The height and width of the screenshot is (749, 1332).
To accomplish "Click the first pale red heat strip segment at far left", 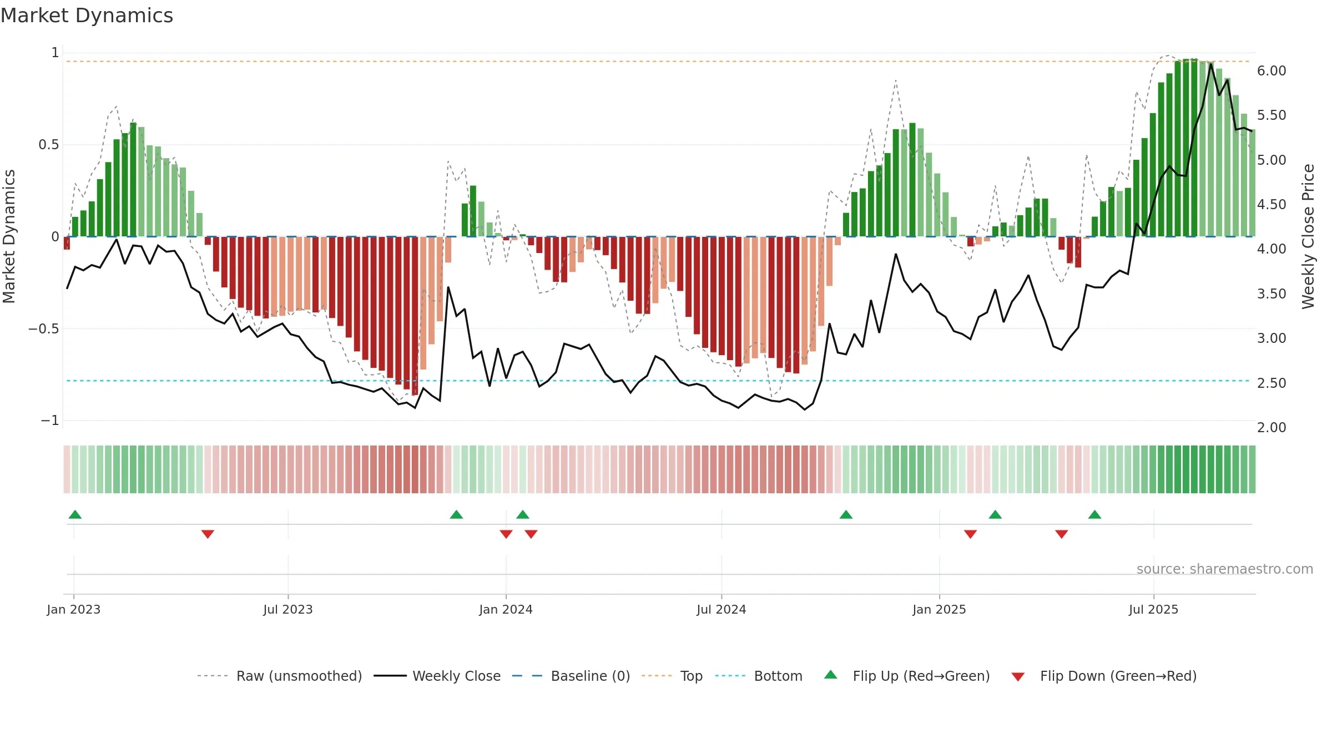I will (x=67, y=469).
